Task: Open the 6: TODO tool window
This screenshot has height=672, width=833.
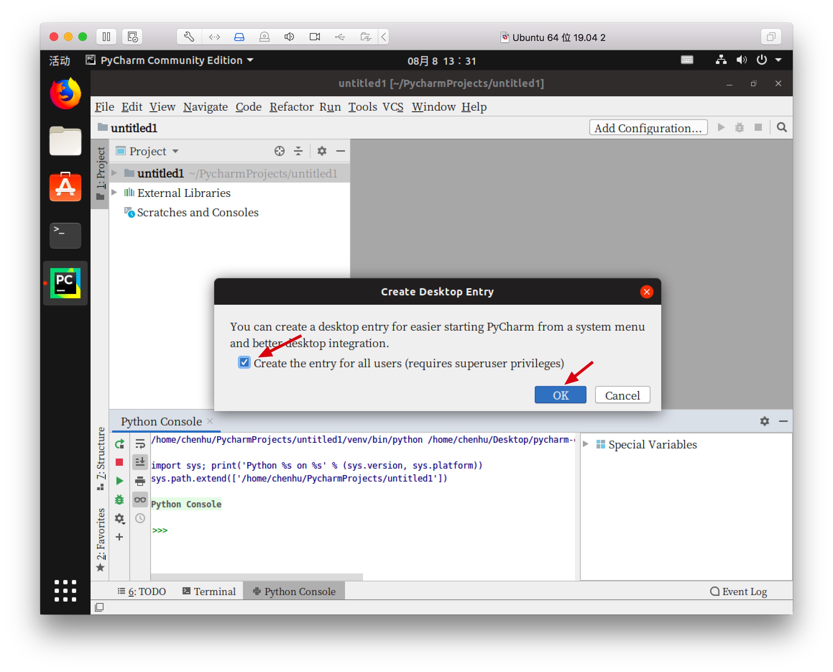Action: click(x=142, y=591)
